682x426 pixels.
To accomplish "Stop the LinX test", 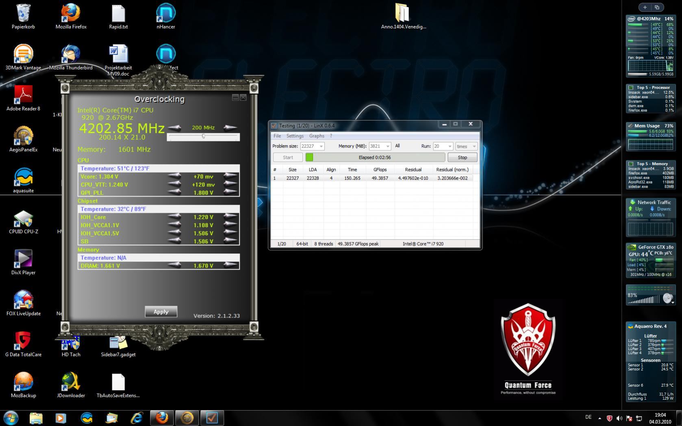I will point(463,157).
